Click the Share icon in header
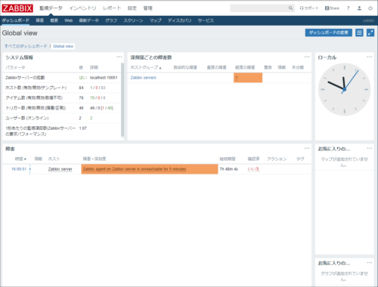The image size is (378, 287). click(332, 8)
